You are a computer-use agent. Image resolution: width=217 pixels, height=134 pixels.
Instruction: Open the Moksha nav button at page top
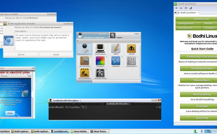point(209,23)
